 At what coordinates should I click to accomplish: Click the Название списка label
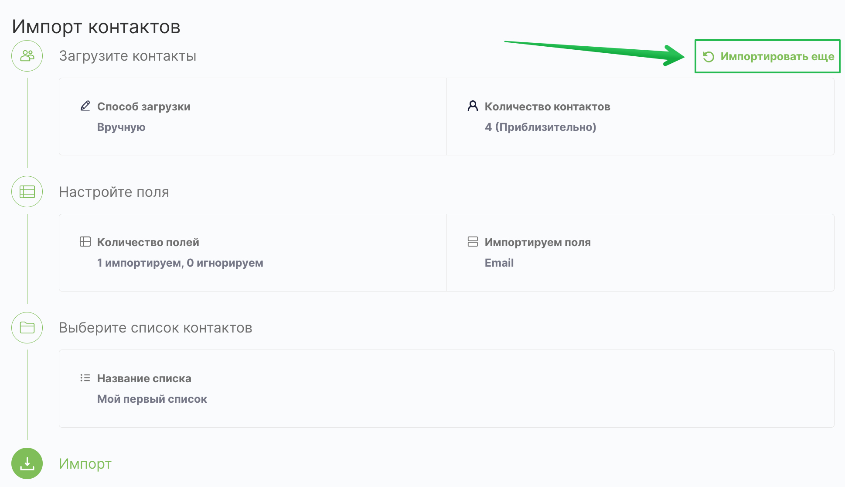coord(144,378)
